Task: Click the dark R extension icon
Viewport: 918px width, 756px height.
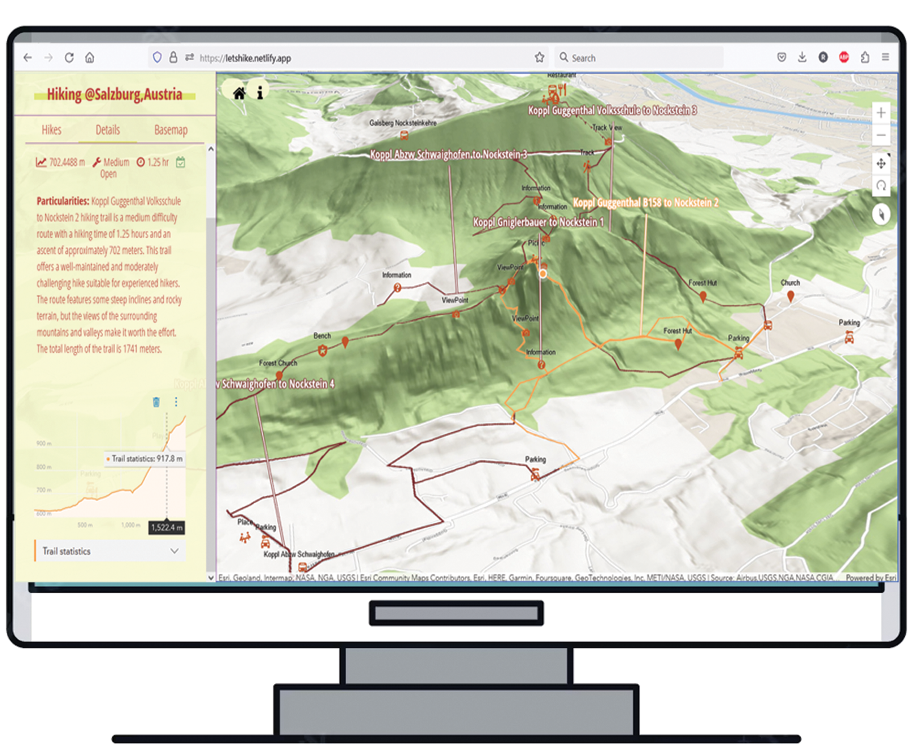Action: (x=823, y=57)
